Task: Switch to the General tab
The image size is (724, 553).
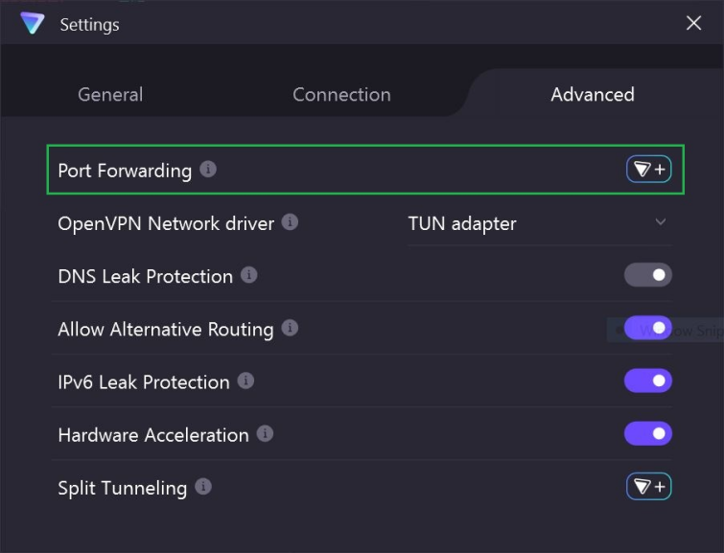Action: tap(110, 94)
